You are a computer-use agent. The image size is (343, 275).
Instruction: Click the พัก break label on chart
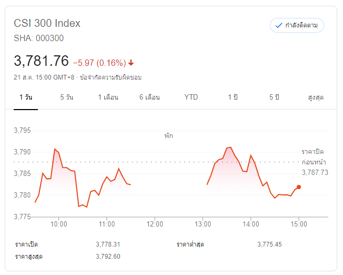[x=168, y=135]
